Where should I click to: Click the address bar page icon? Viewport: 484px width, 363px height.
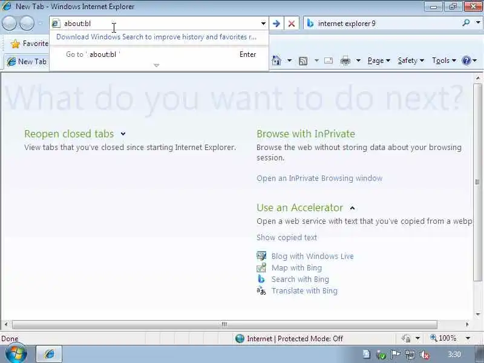click(56, 24)
